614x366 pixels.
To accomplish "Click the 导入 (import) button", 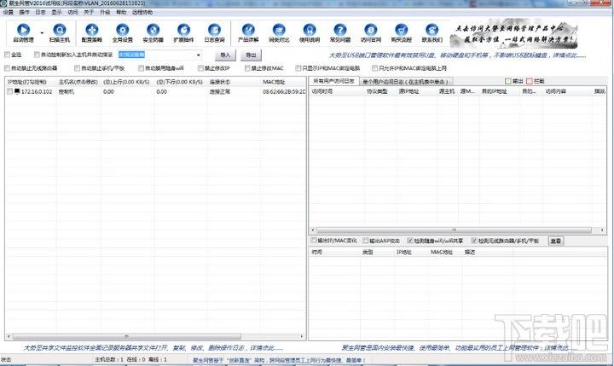I will pyautogui.click(x=225, y=55).
